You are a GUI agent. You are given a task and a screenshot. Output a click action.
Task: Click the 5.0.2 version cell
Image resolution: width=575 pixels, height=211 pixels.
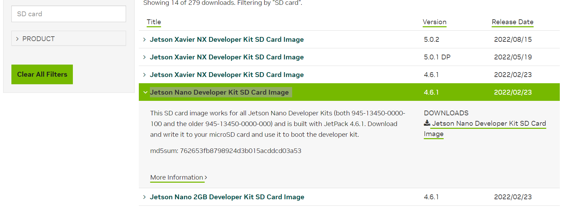coord(431,40)
